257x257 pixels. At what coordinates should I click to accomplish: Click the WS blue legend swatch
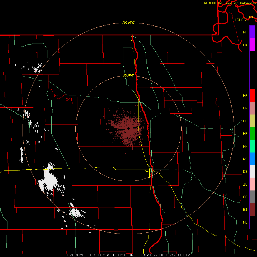pos(252,159)
